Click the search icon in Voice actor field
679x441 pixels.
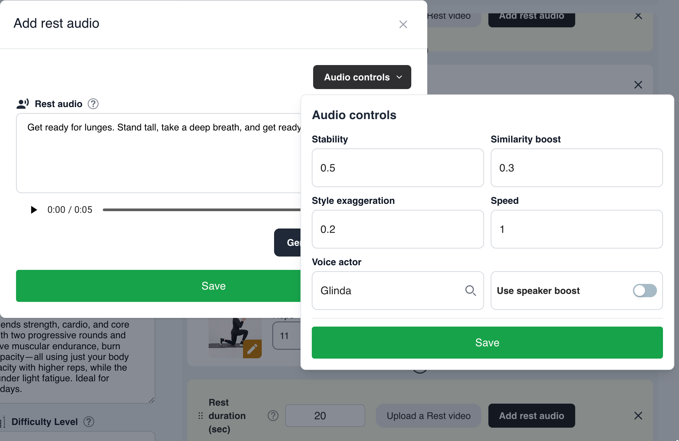(x=470, y=291)
